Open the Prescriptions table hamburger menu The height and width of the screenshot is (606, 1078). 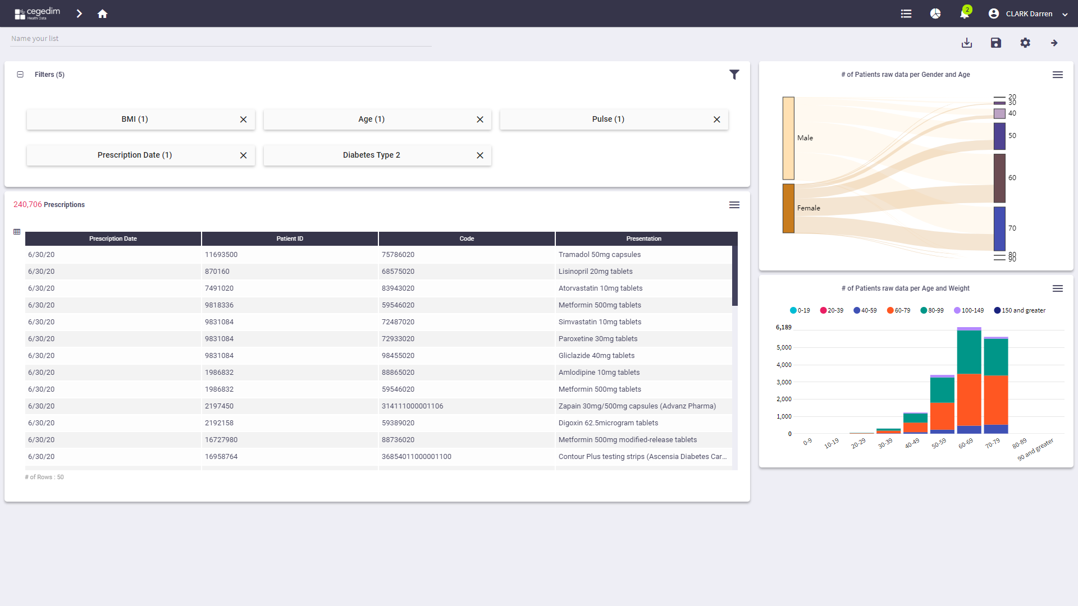tap(734, 205)
